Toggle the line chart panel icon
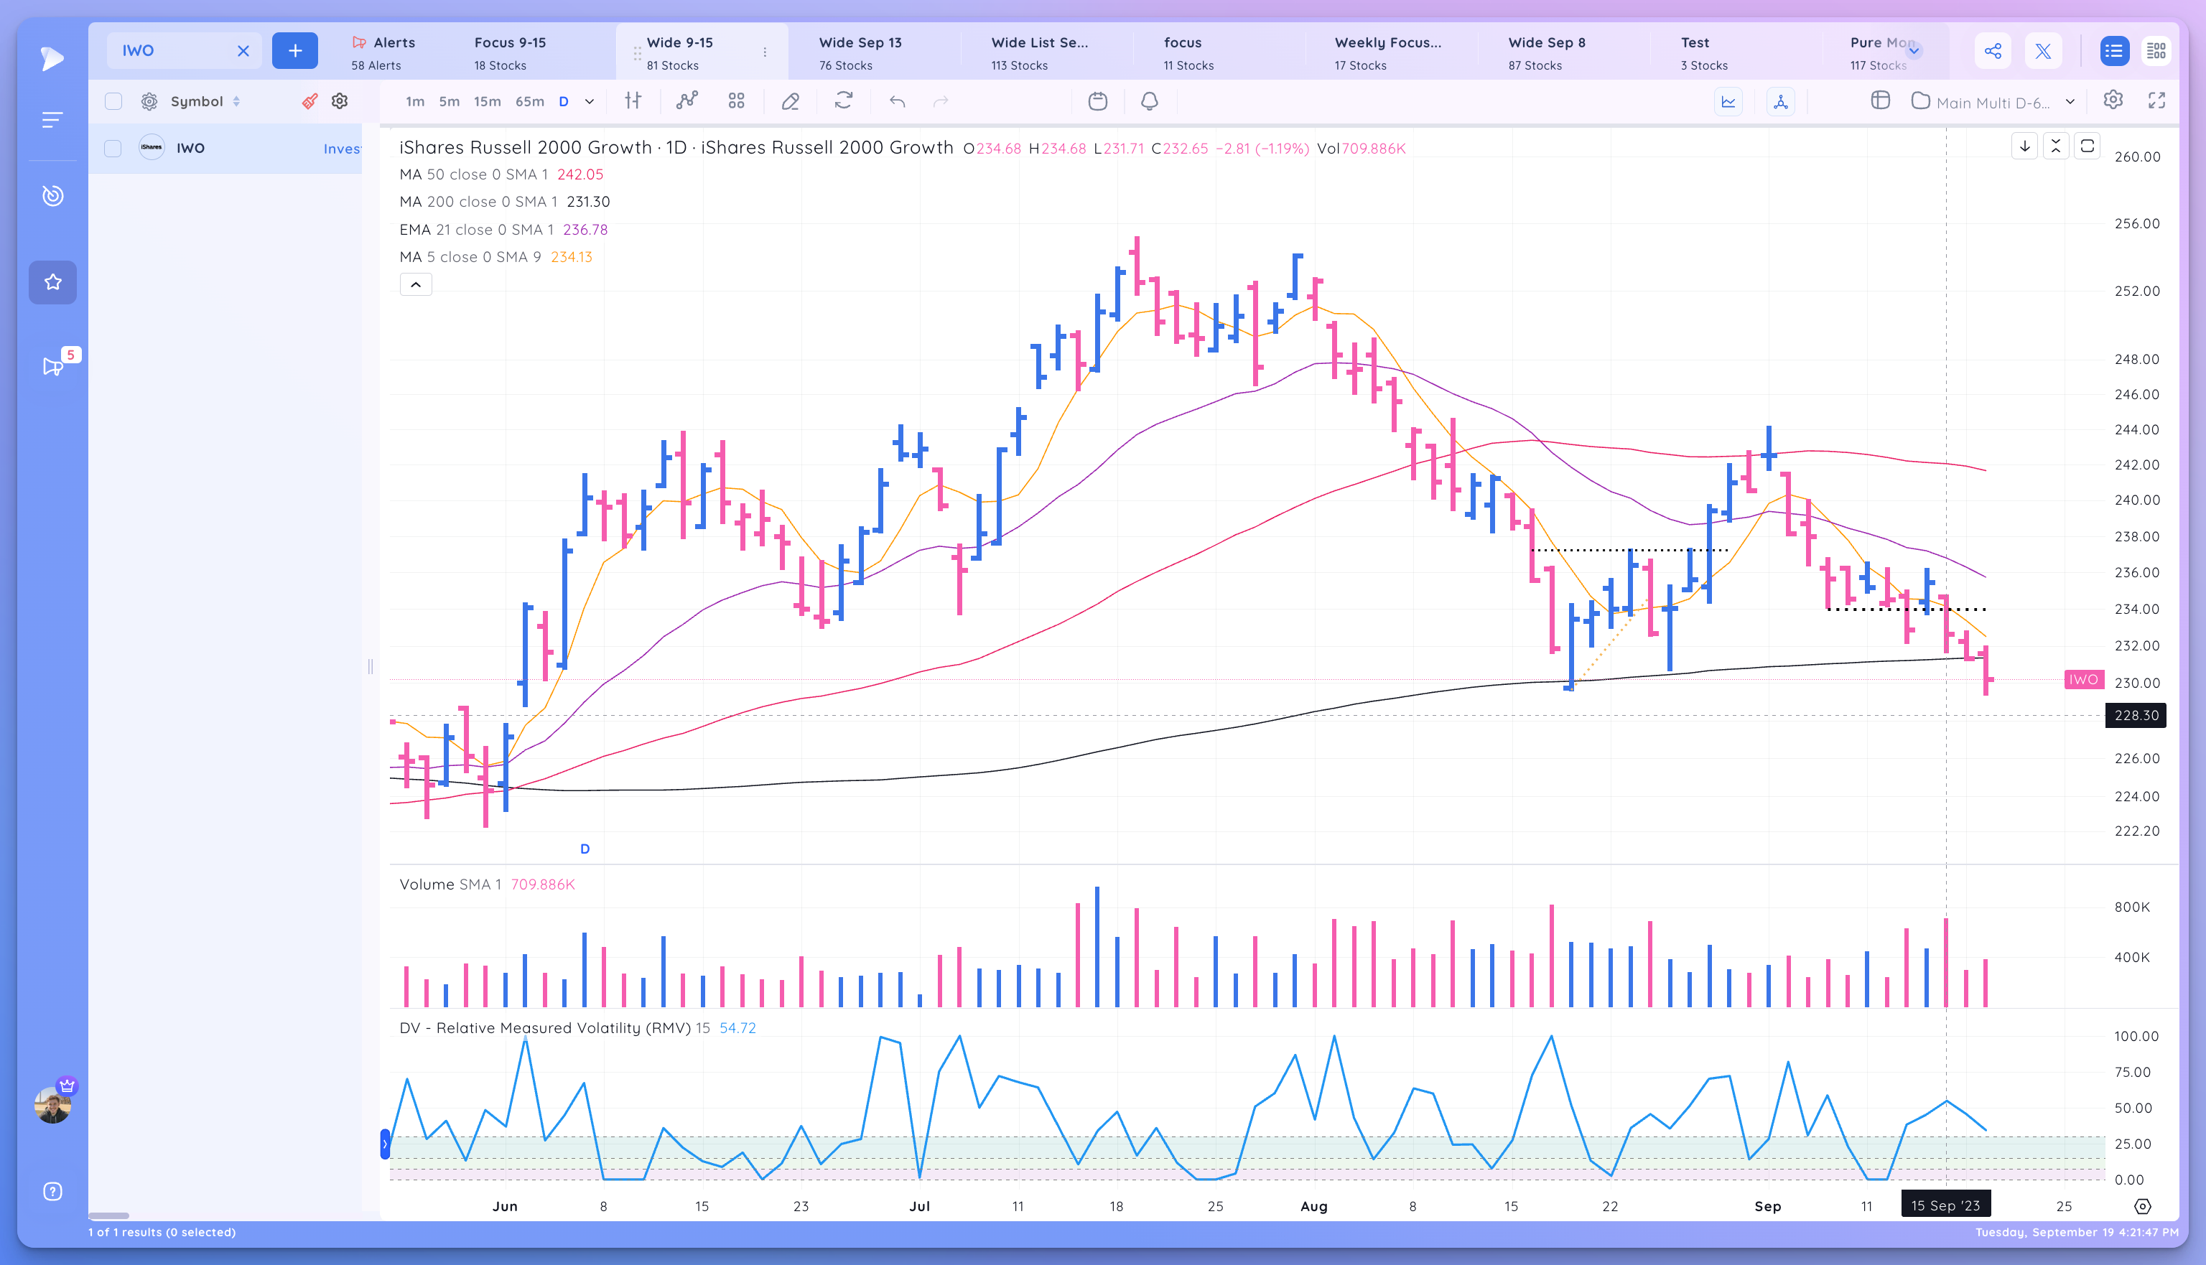 [1729, 102]
